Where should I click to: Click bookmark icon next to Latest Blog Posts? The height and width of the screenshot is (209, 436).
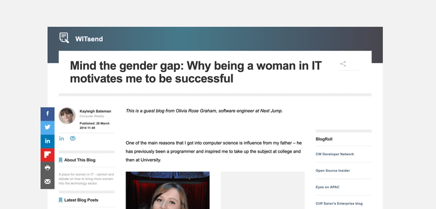(x=60, y=200)
